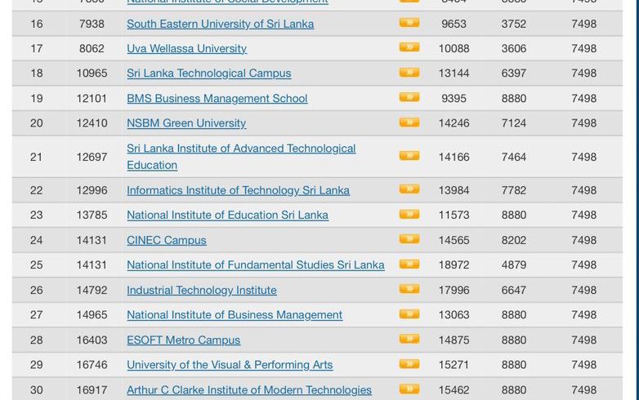Click National Institute of Fundamental Studies link

[x=255, y=265]
